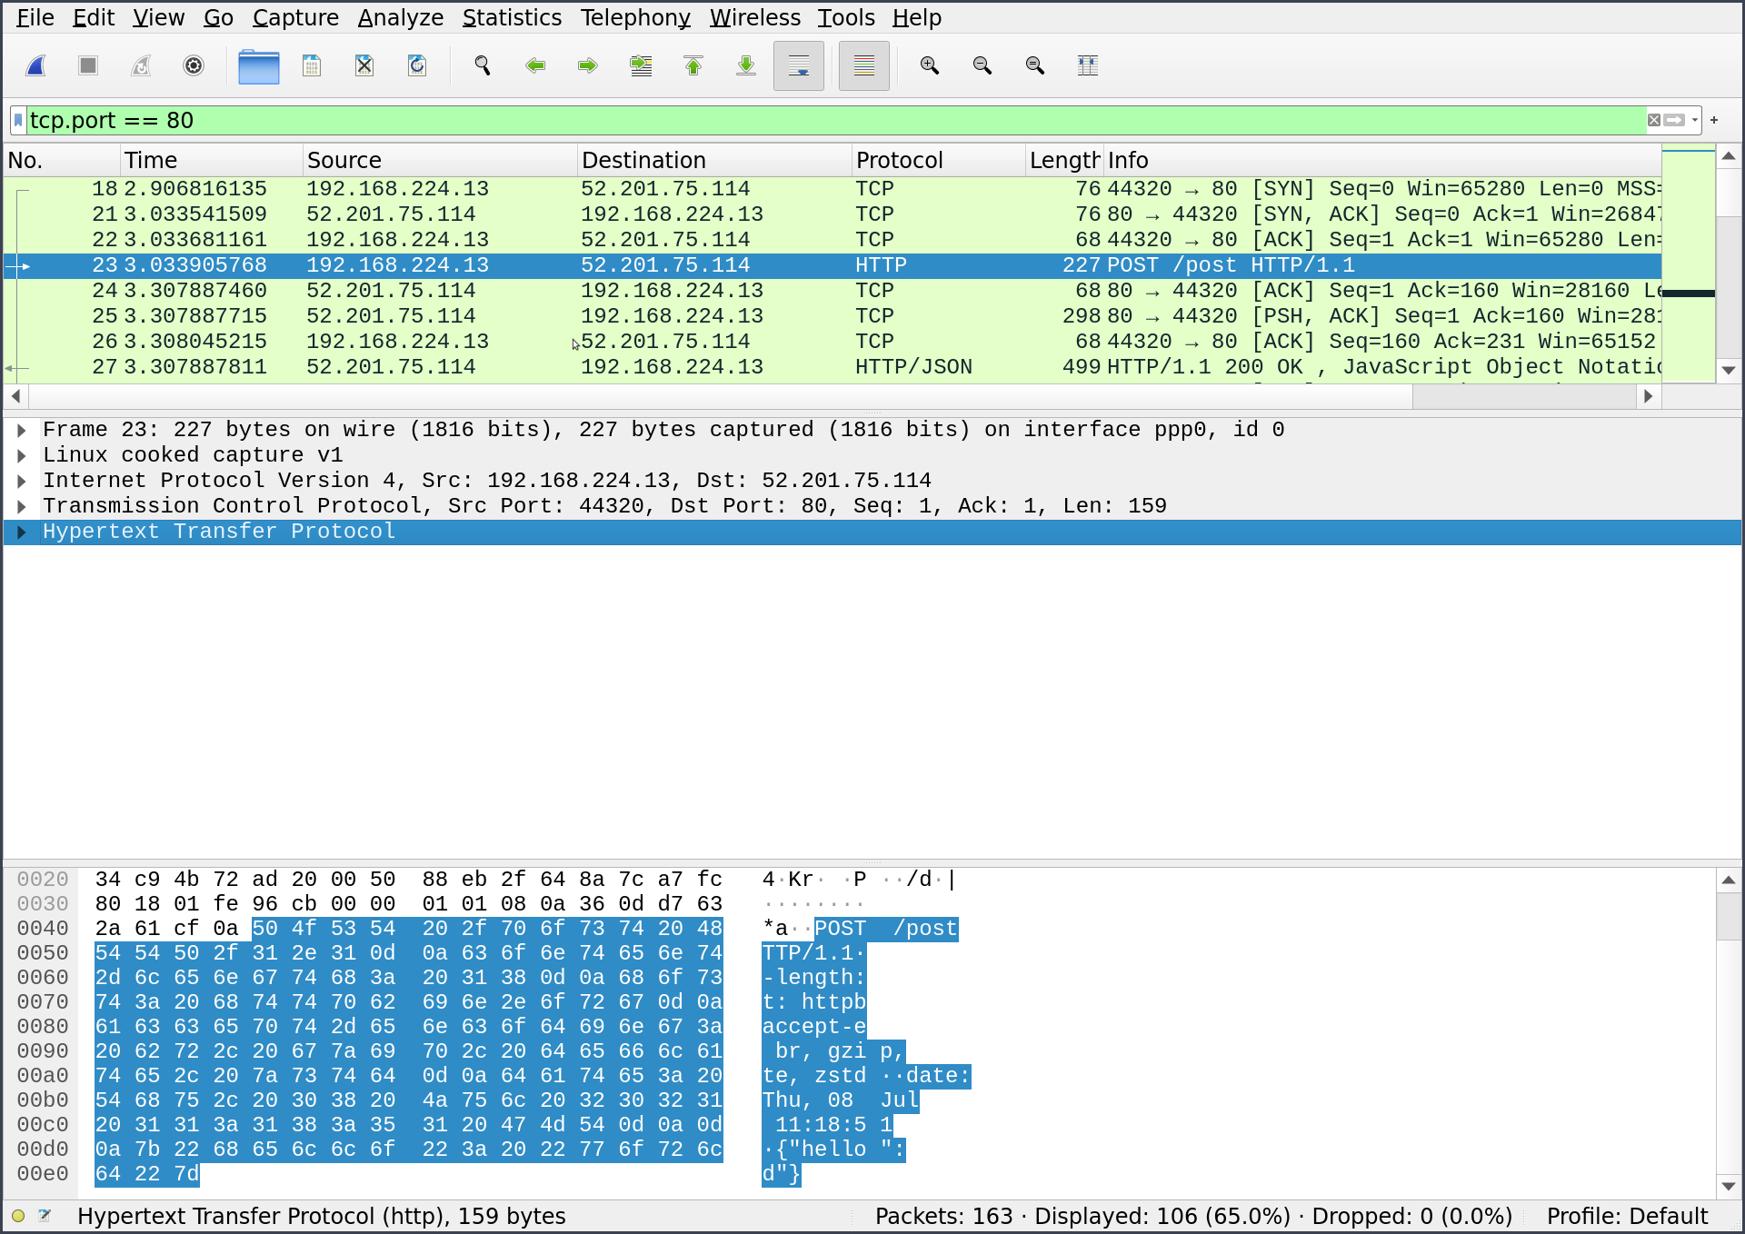This screenshot has width=1745, height=1234.
Task: Clear the display filter with X button
Action: (1654, 120)
